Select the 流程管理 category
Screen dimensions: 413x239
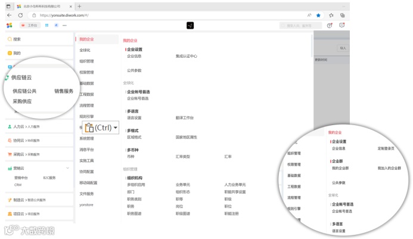pyautogui.click(x=86, y=105)
